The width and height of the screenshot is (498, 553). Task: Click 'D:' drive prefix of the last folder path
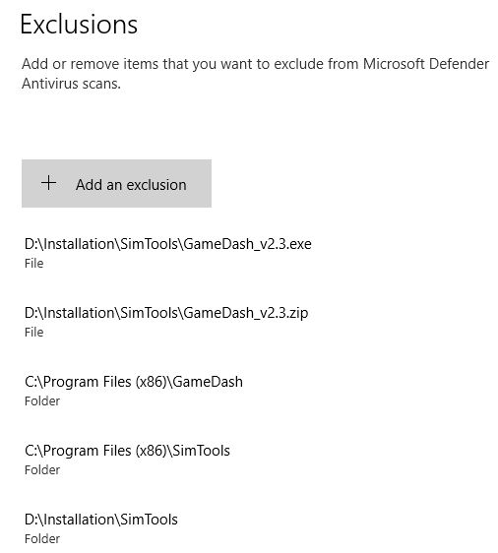(x=31, y=520)
